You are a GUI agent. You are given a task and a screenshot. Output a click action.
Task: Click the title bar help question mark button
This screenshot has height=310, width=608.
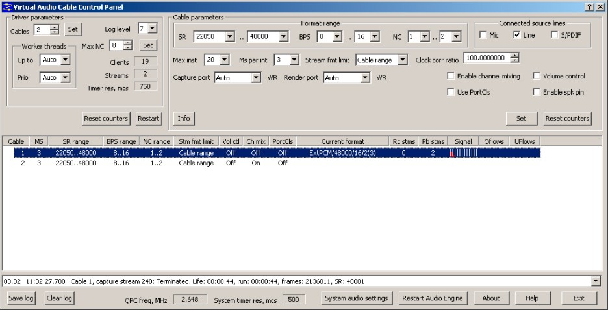589,6
